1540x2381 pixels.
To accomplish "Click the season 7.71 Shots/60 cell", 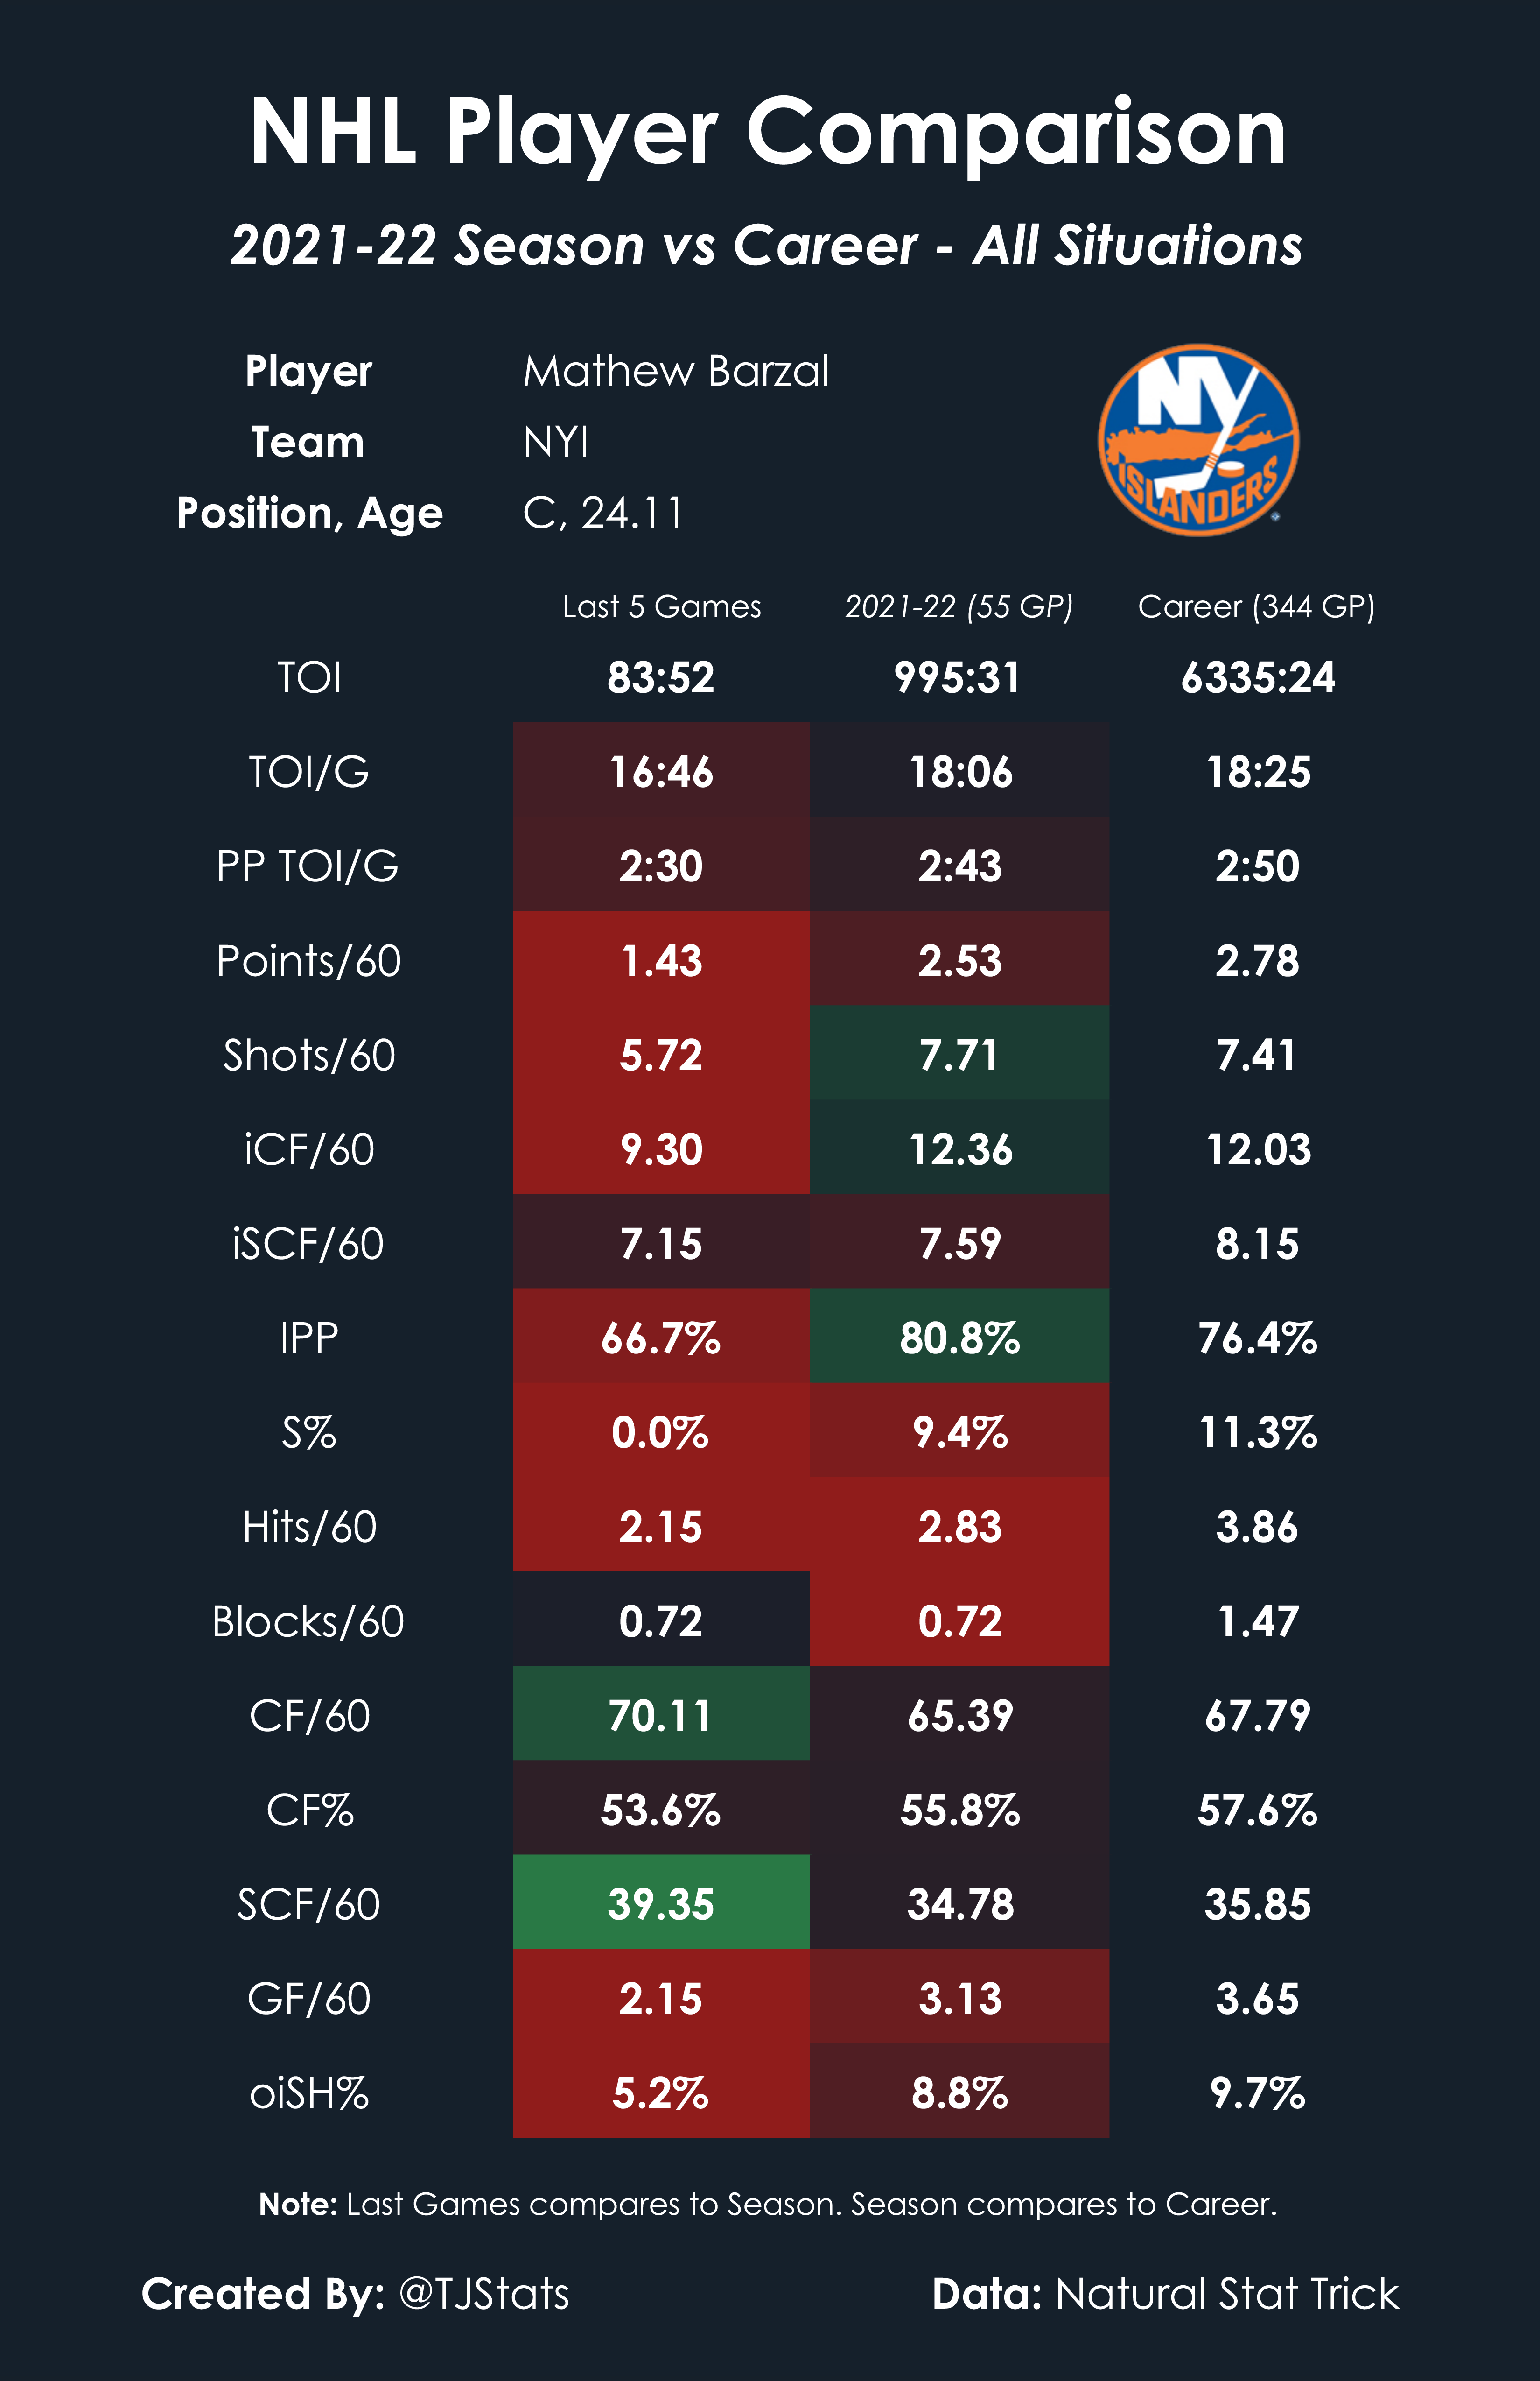I will [x=959, y=1053].
